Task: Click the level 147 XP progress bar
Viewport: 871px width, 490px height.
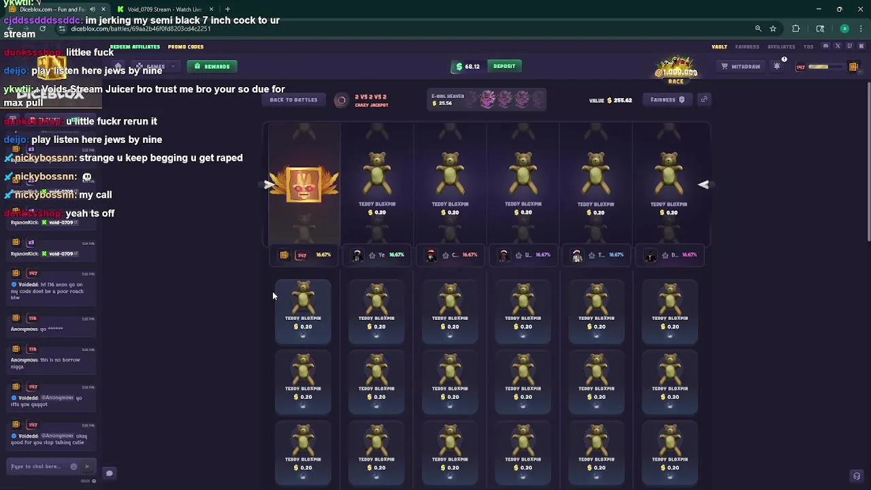Action: coord(819,67)
